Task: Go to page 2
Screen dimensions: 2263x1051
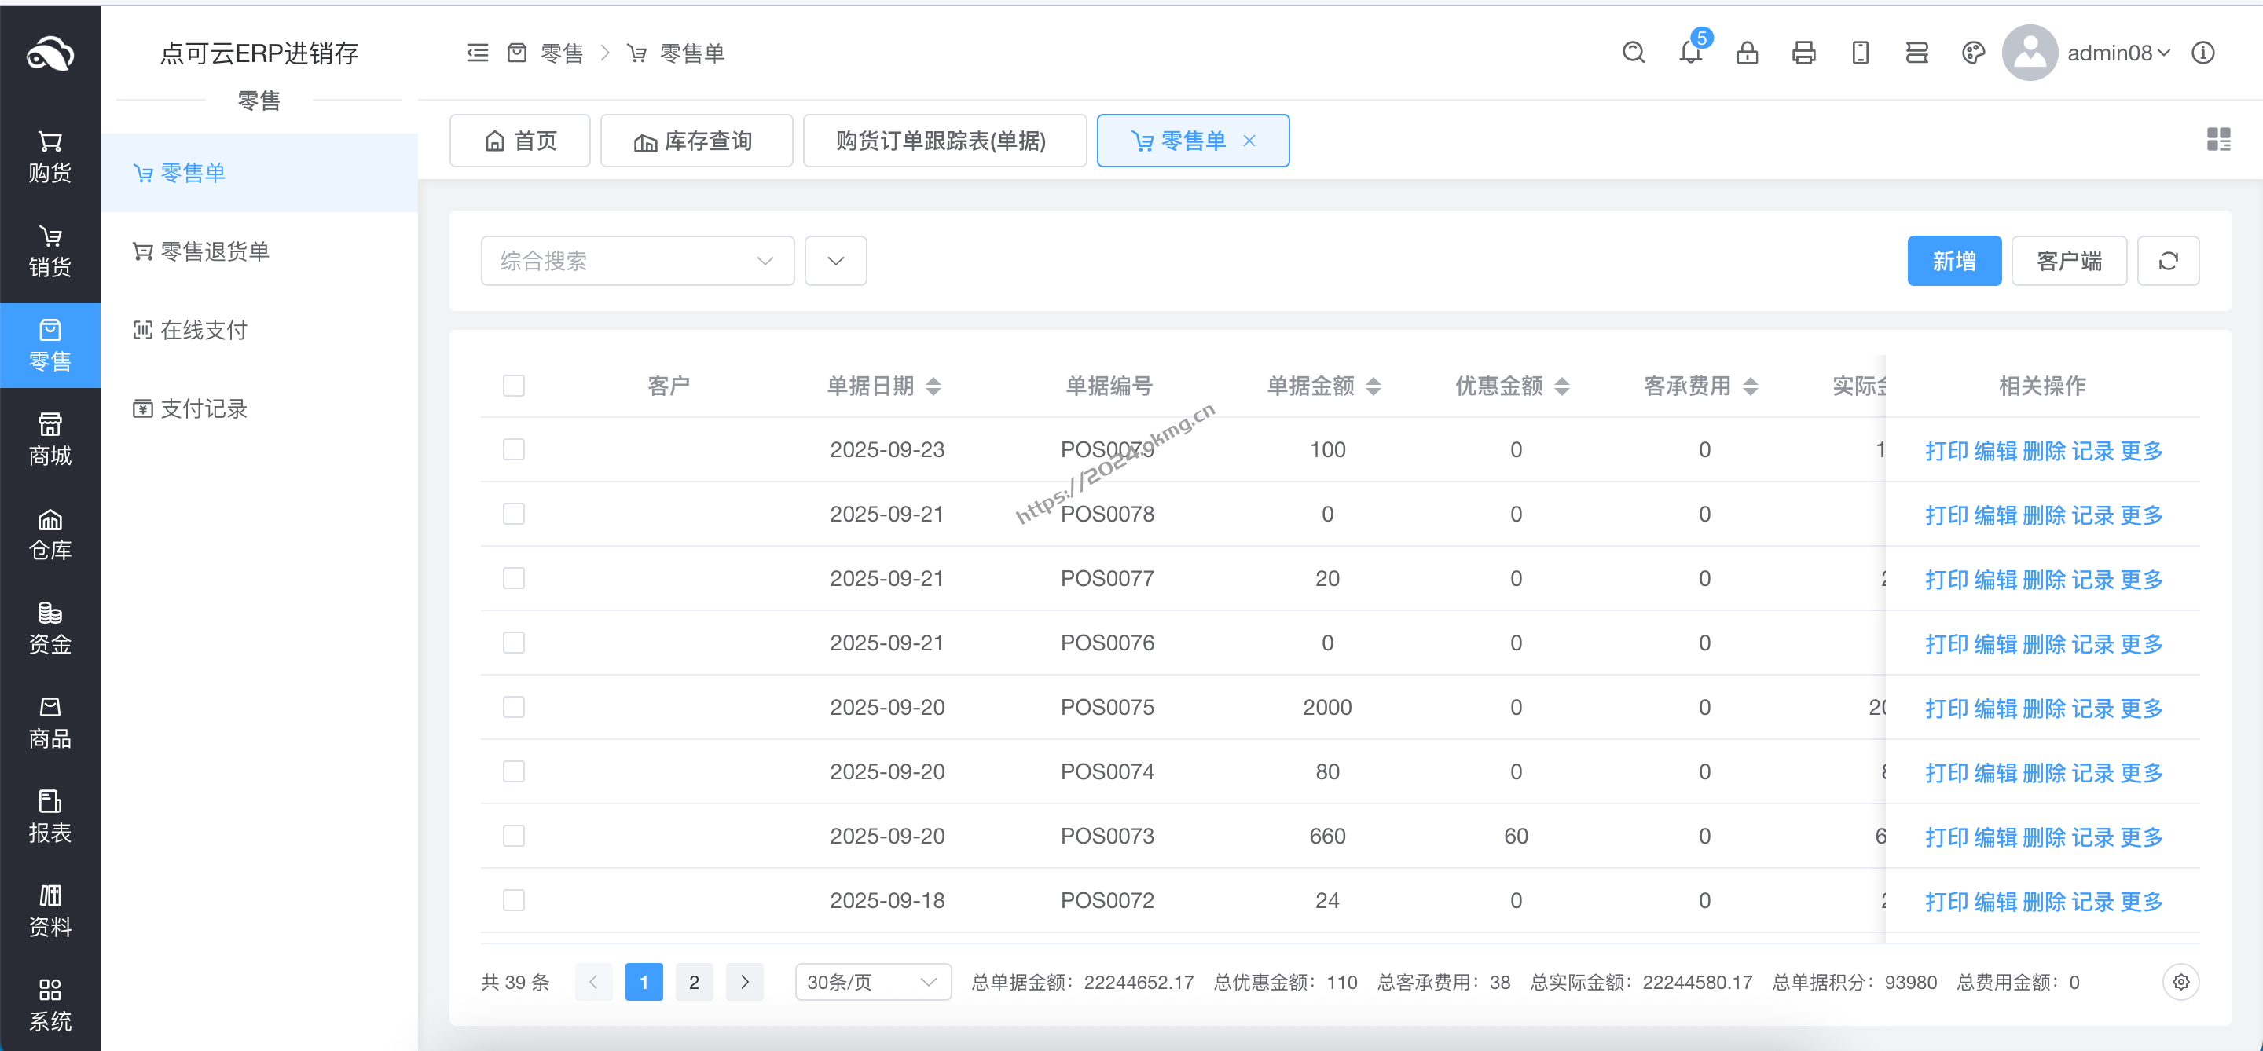Action: 694,982
